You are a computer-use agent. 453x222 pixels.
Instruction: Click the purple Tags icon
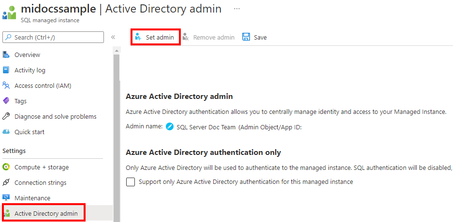click(x=6, y=101)
